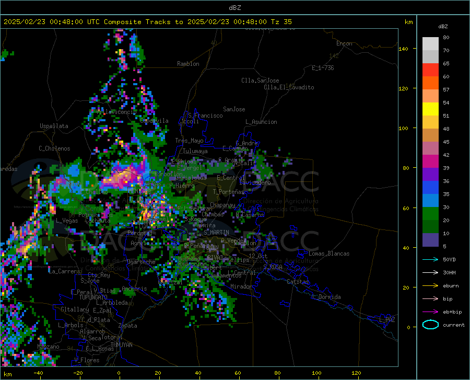Screen dimensions: 470x380
Task: Click the pink bip arrow in legend
Action: (x=430, y=299)
